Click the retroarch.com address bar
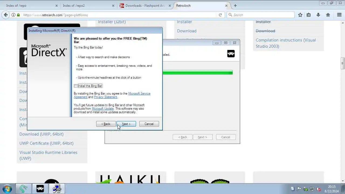The height and width of the screenshot is (194, 345). pyautogui.click(x=119, y=15)
